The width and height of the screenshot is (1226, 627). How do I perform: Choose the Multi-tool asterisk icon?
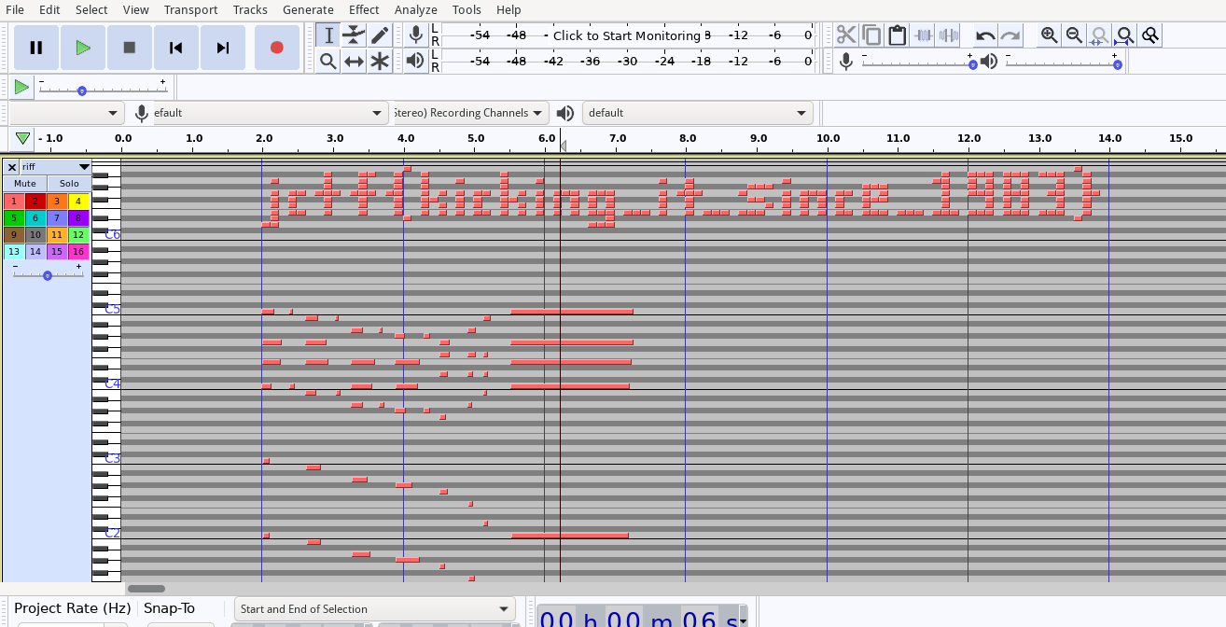pyautogui.click(x=380, y=62)
